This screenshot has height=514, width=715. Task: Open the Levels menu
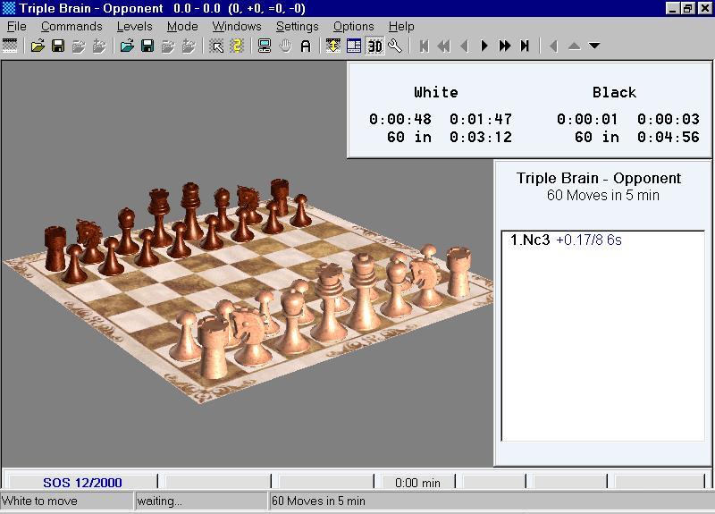click(x=134, y=26)
